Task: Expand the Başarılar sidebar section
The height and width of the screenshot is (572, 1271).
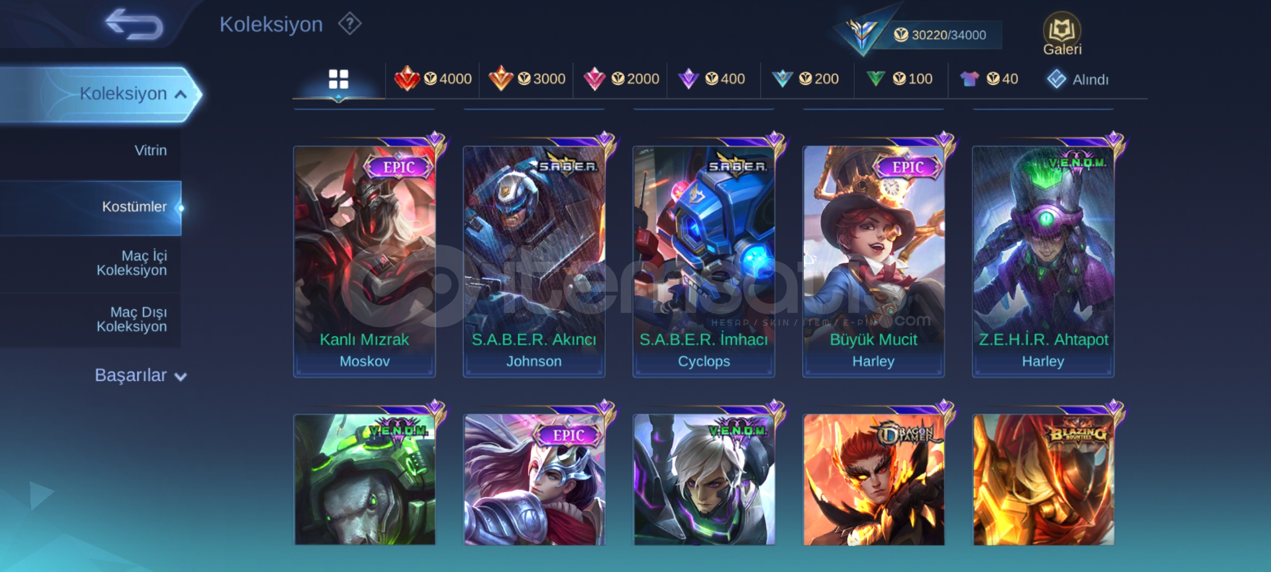Action: click(x=140, y=375)
